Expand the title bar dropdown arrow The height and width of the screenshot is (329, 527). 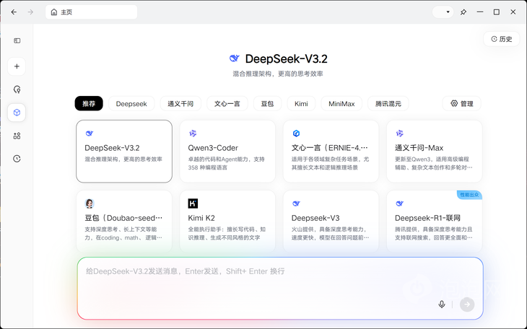coord(448,12)
